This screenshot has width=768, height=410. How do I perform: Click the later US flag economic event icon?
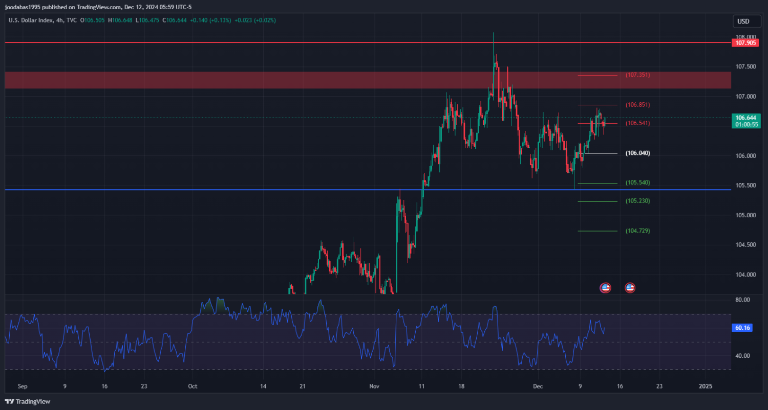click(x=630, y=288)
